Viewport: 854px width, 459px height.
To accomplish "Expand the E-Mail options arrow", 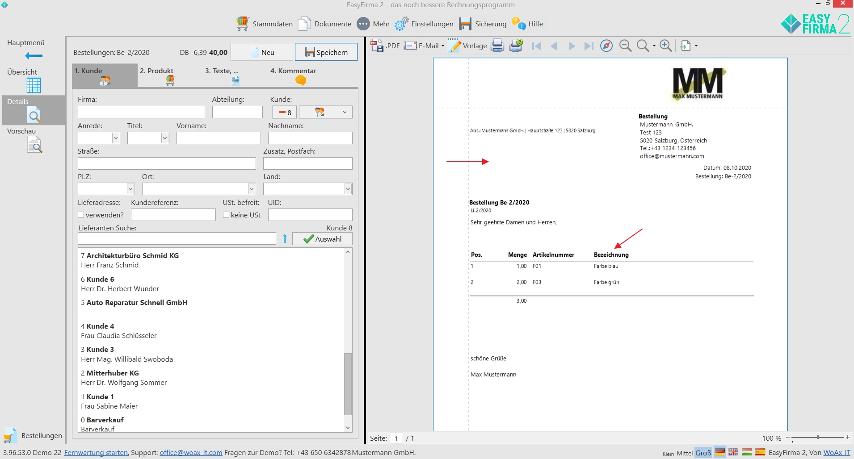I will click(x=442, y=46).
